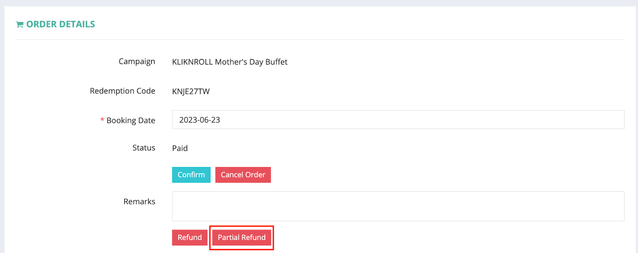638x253 pixels.
Task: Click the Confirm button
Action: pyautogui.click(x=191, y=175)
